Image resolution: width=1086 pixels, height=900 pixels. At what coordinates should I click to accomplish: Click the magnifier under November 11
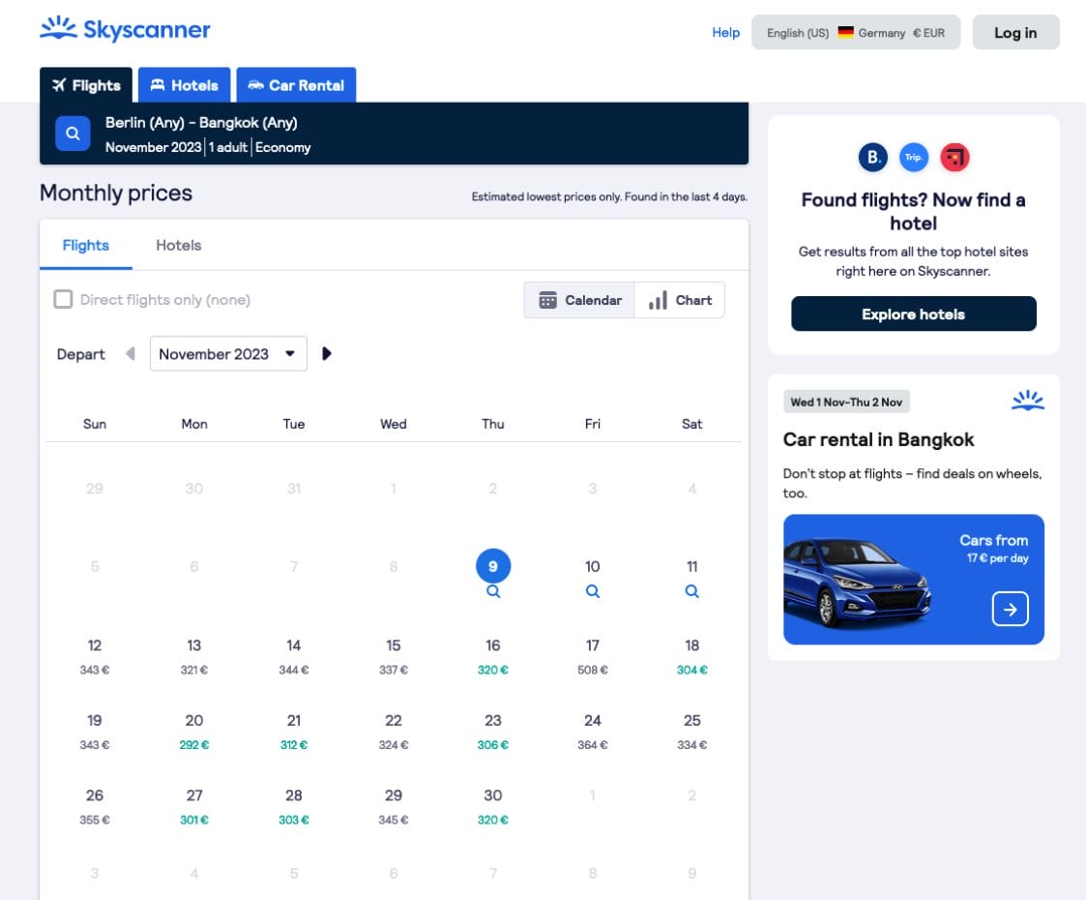click(691, 591)
